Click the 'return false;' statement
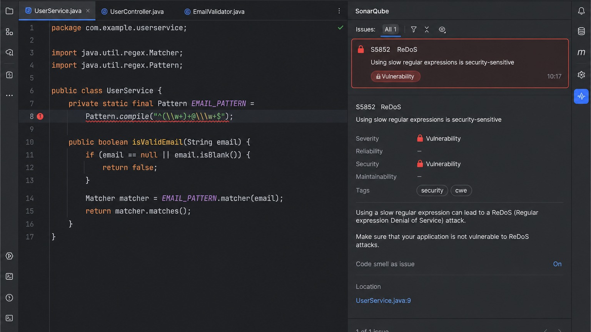 click(130, 168)
